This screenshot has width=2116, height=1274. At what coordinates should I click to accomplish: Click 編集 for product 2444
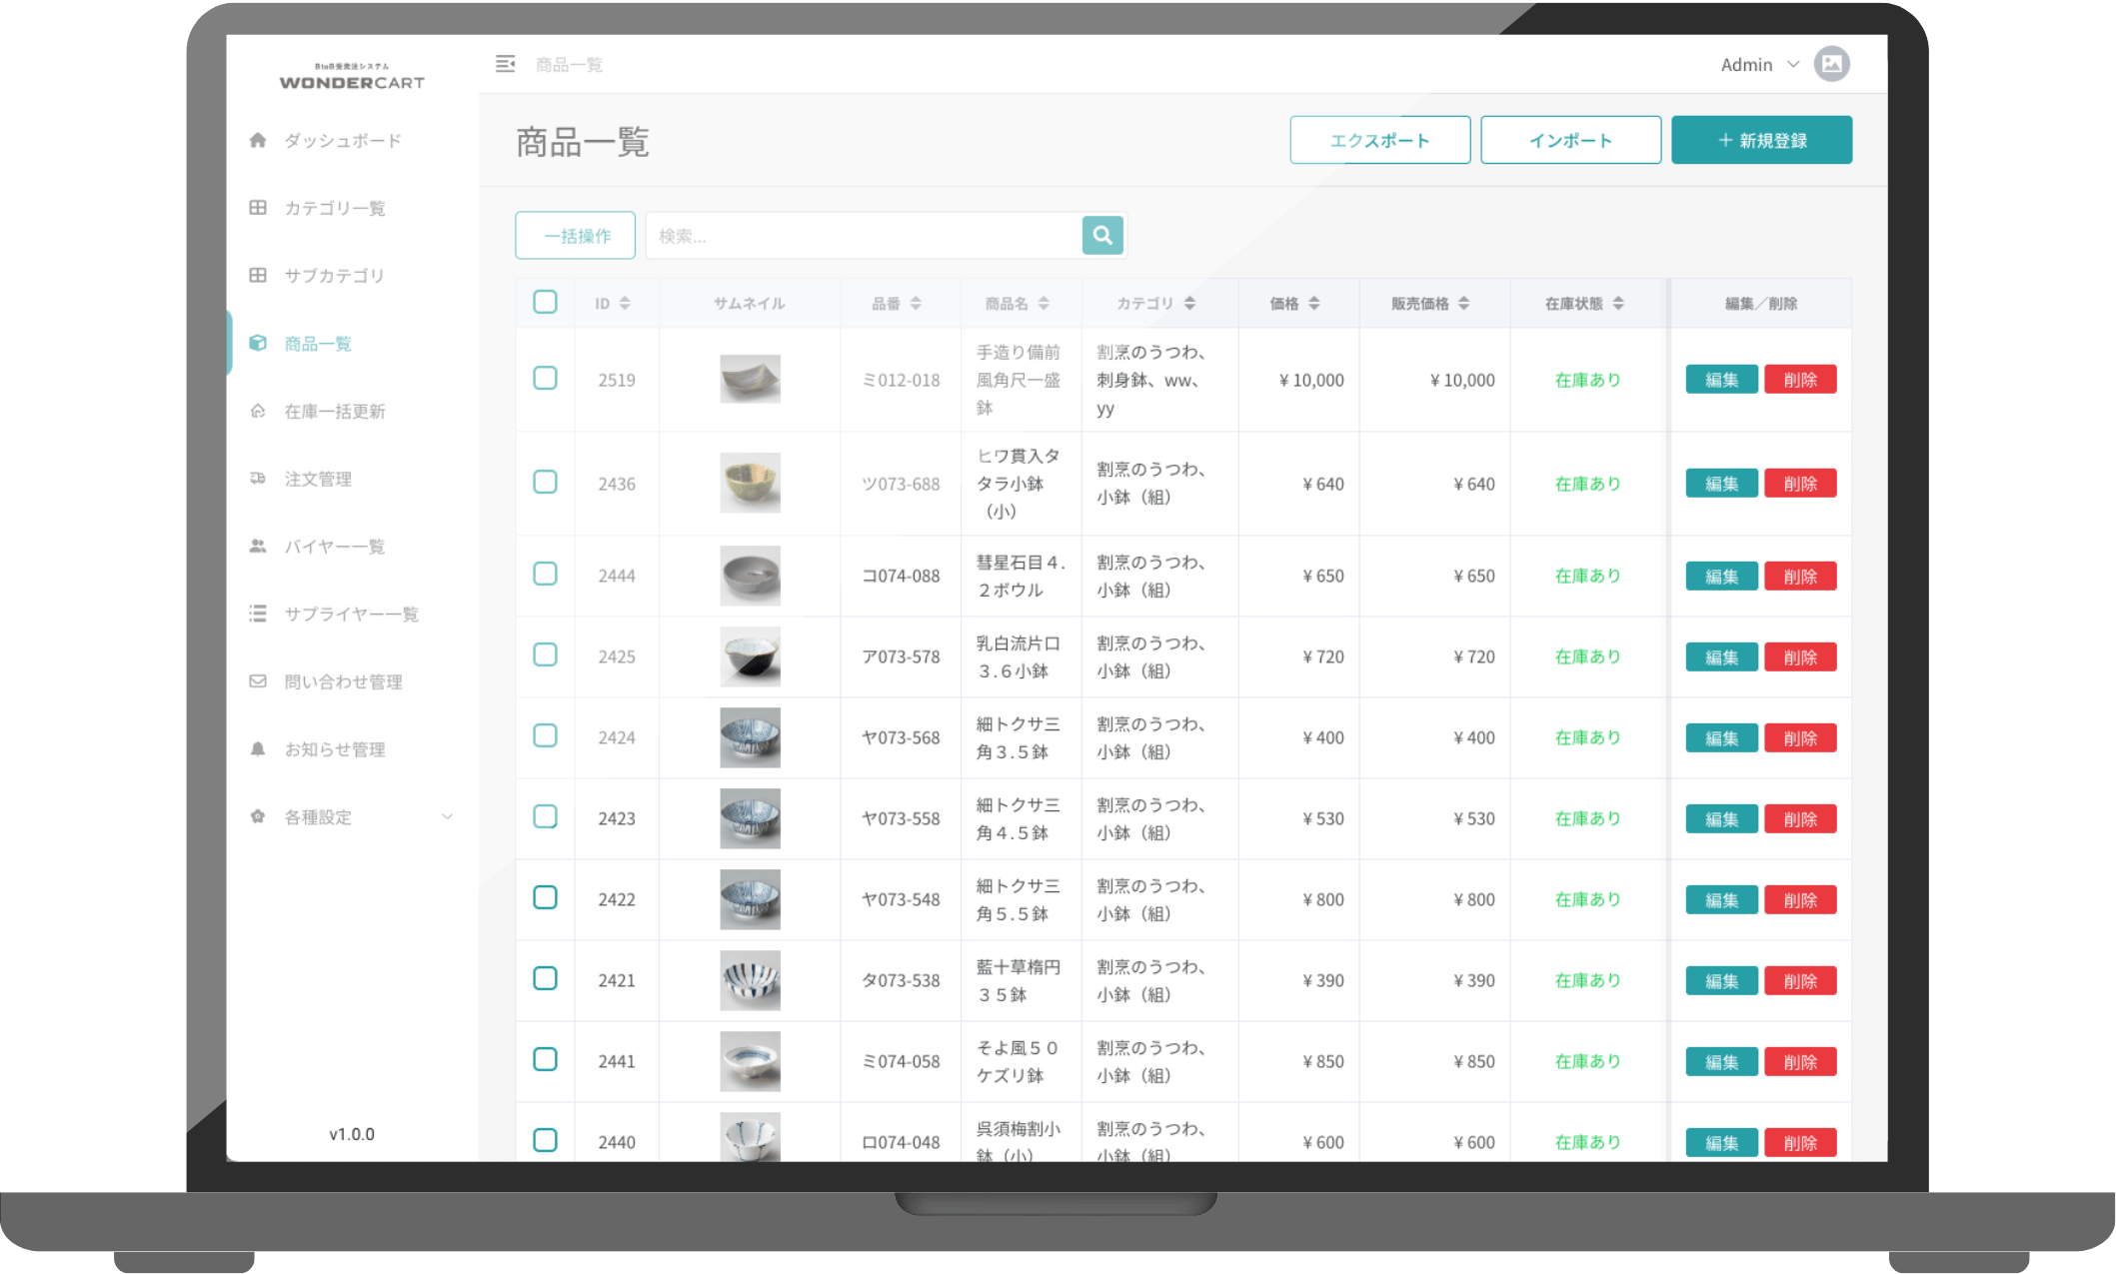[x=1721, y=577]
